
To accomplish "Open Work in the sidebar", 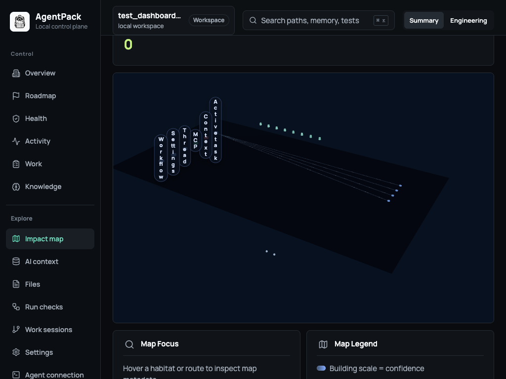I will coord(50,164).
